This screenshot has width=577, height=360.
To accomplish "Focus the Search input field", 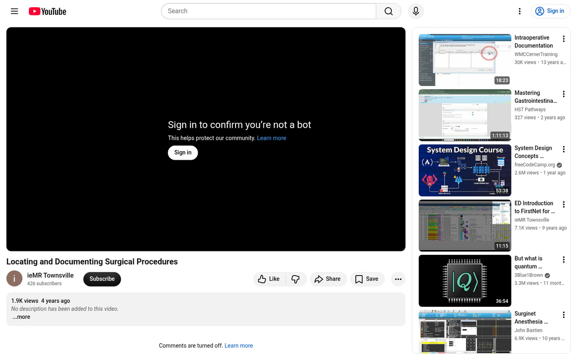I will 269,11.
